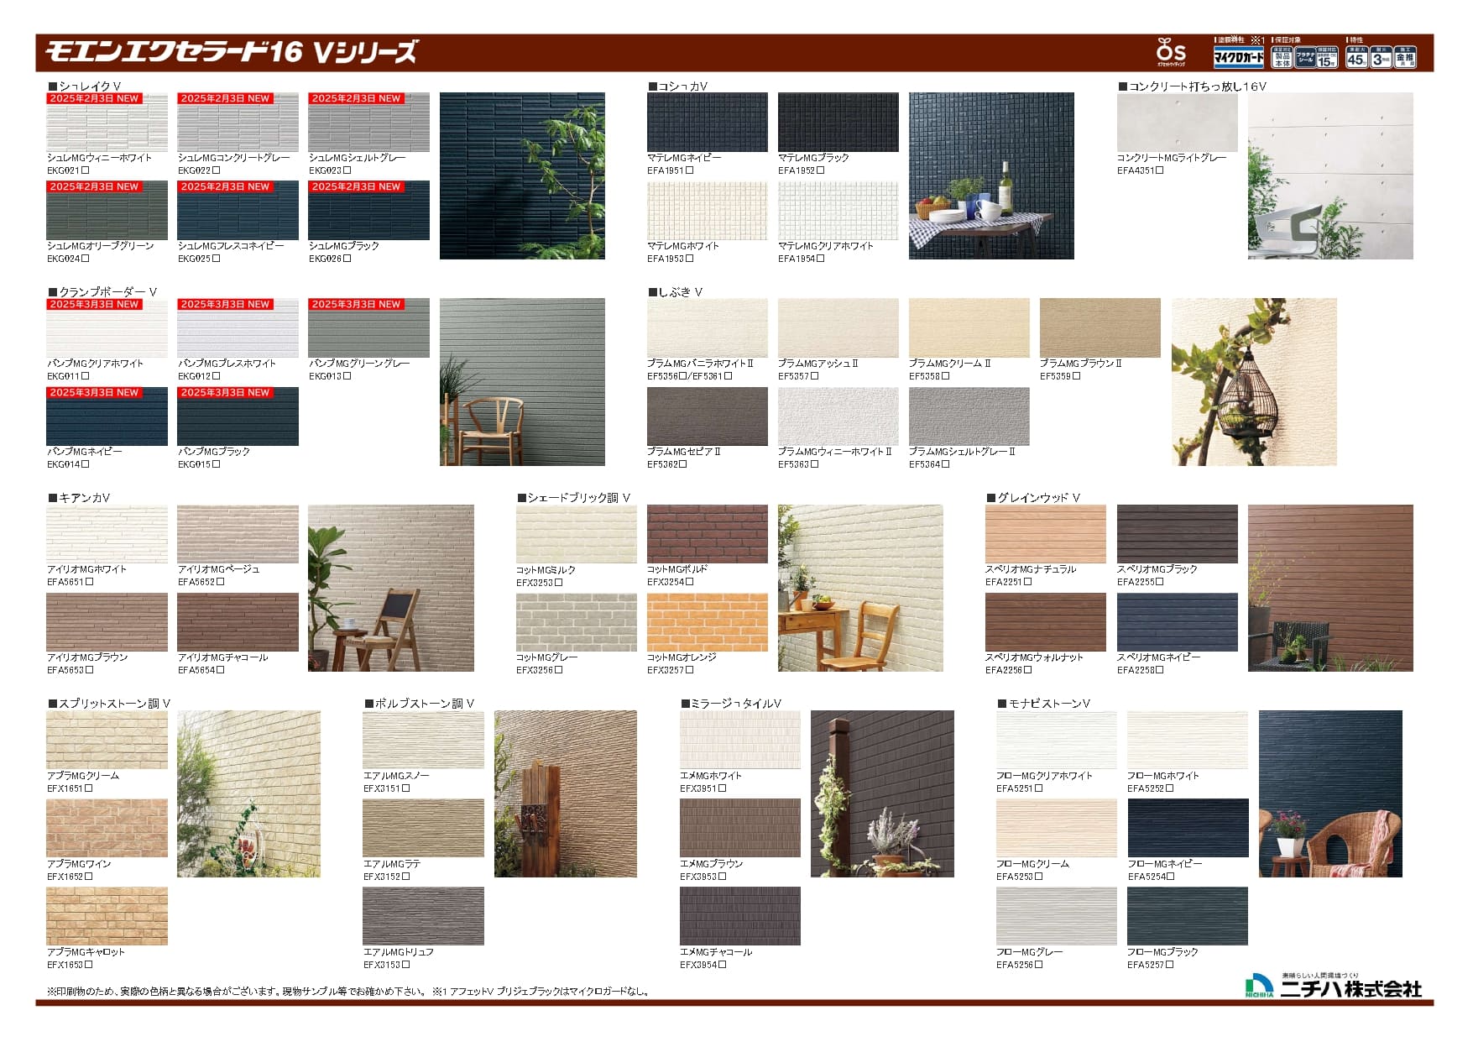Image resolution: width=1473 pixels, height=1042 pixels.
Task: Click the OS offset siding sprout logo
Action: [x=1171, y=52]
